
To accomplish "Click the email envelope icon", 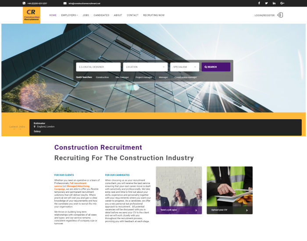I will (65, 3).
